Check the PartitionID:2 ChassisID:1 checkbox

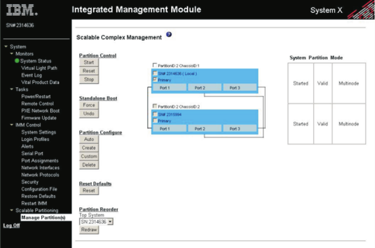click(155, 65)
